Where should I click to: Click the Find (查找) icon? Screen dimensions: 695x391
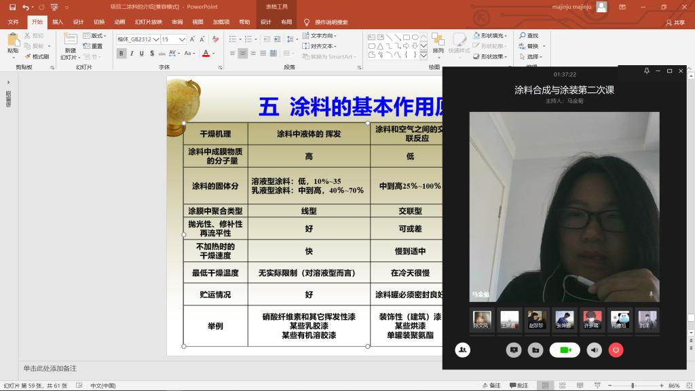tap(528, 35)
